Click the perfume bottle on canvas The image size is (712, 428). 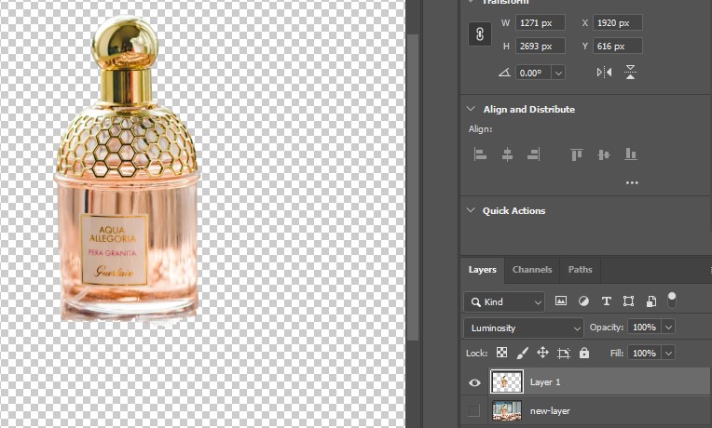[127, 168]
